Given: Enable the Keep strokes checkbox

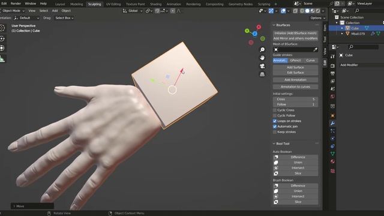Looking at the screenshot, I should tap(275, 132).
